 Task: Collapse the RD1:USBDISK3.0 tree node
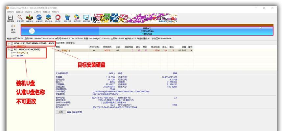coord(9,49)
